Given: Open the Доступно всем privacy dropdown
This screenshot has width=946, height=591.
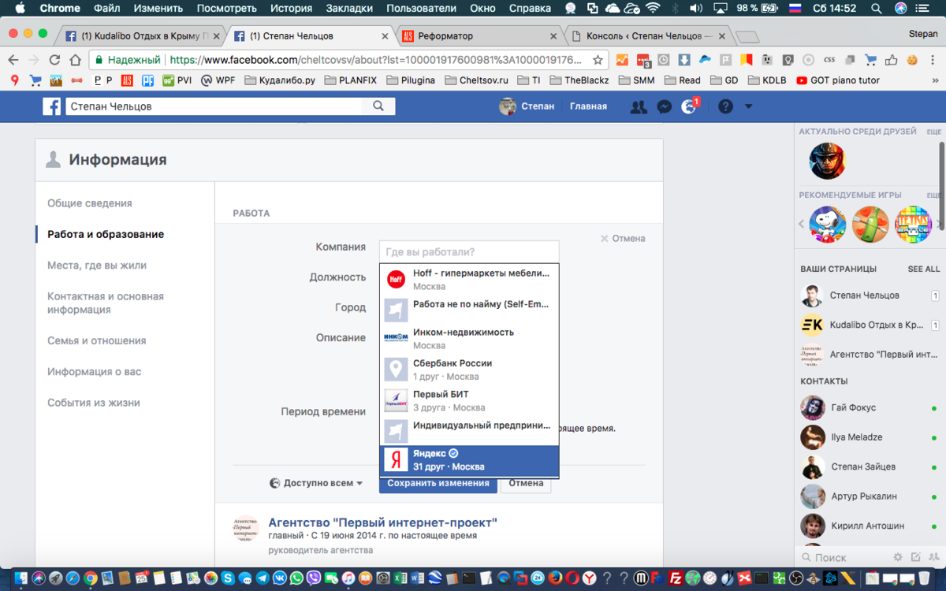Looking at the screenshot, I should (x=316, y=483).
